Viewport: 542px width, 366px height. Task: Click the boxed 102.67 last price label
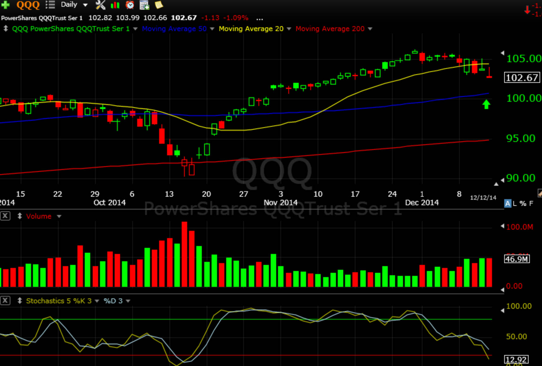click(522, 78)
